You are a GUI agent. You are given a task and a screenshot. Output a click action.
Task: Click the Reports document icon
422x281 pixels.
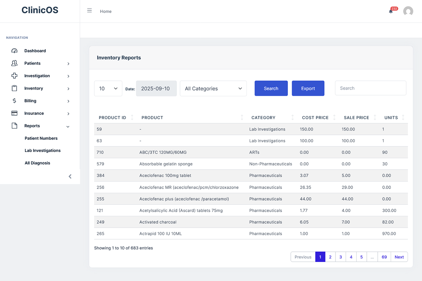point(14,125)
